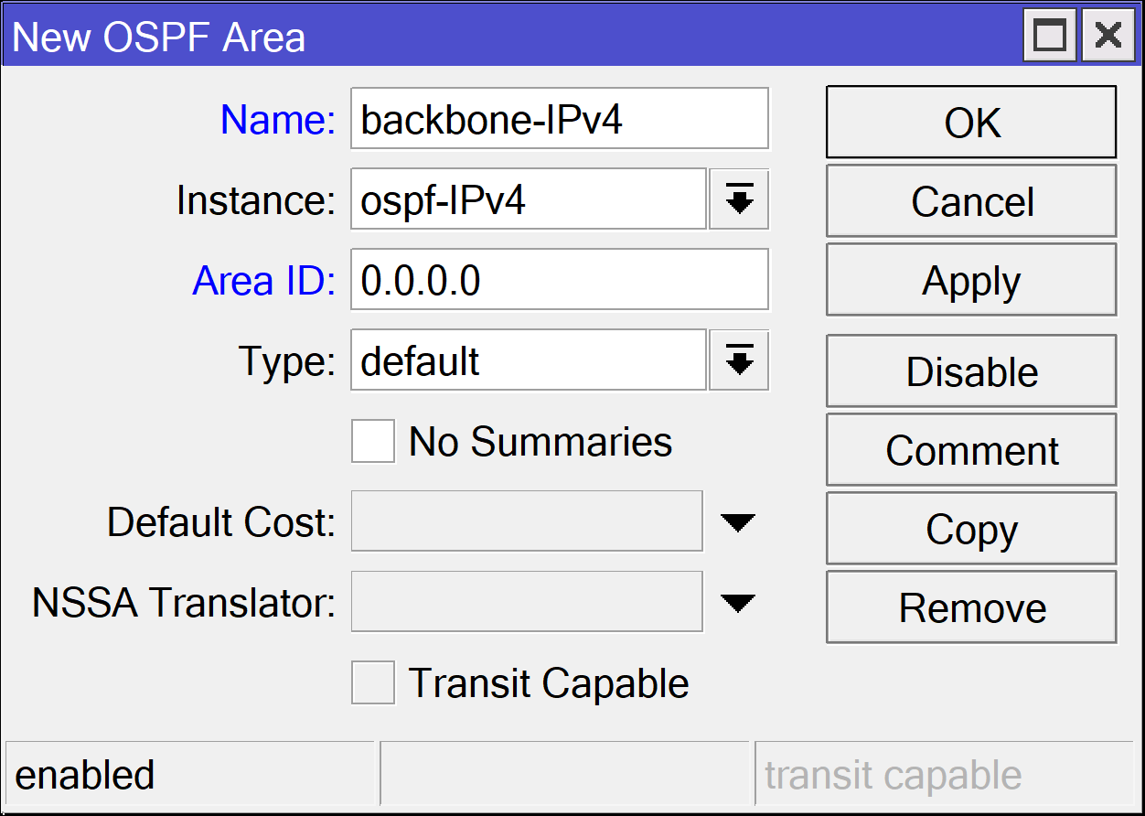Confirm the new OSPF area with OK
The width and height of the screenshot is (1145, 816).
(x=970, y=122)
